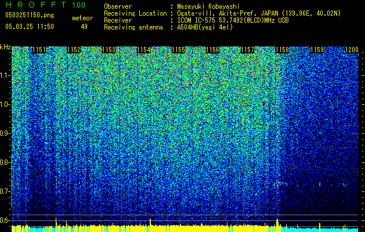
Task: Click the 1151 time marker
Action: tap(39, 50)
